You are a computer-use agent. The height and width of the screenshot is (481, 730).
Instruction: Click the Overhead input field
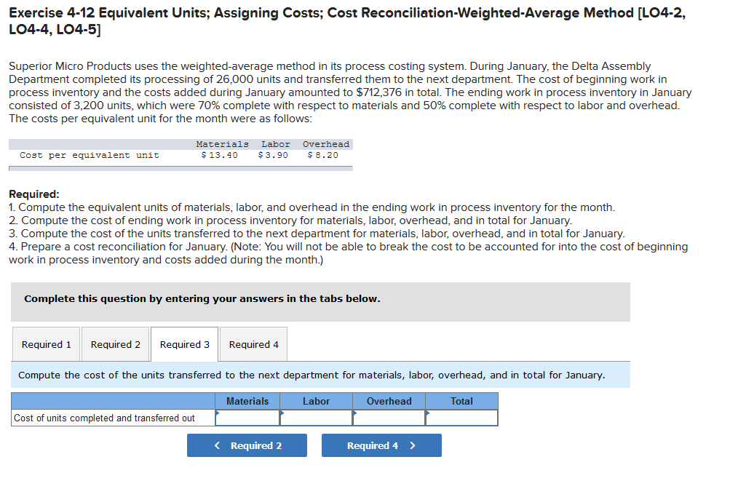[389, 418]
